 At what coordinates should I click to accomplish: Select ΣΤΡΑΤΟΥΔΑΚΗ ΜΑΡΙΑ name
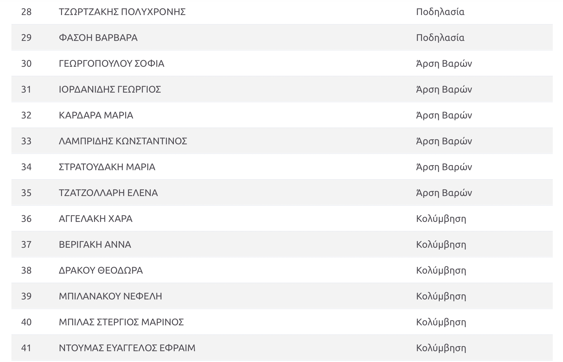107,167
